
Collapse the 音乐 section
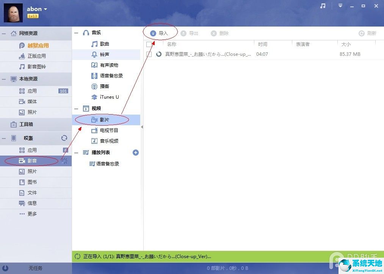76,33
